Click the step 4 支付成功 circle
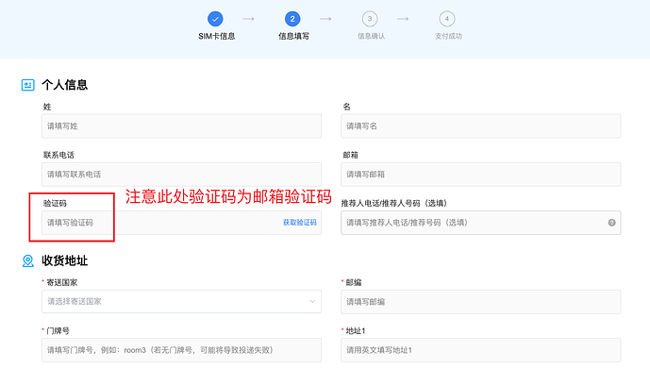 [447, 19]
